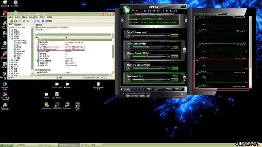This screenshot has width=262, height=147.
Task: Expand the Multimedia node above Storage
Action: coord(10,60)
